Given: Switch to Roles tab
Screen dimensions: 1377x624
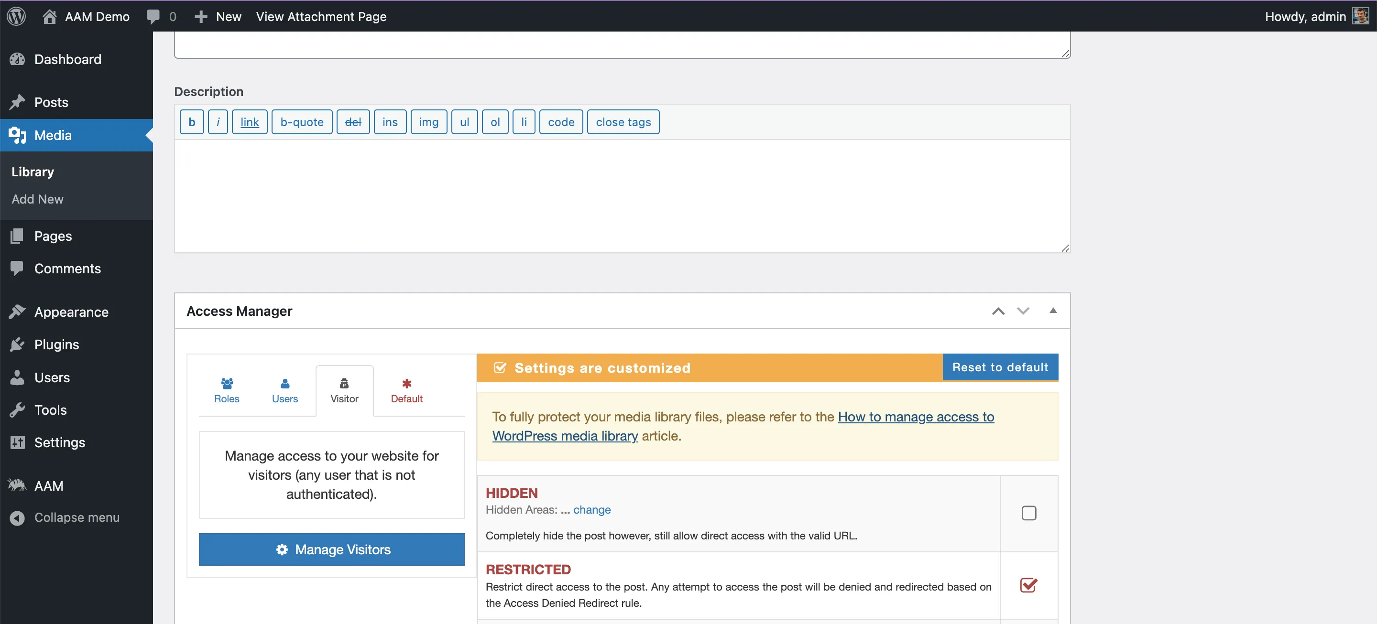Looking at the screenshot, I should pyautogui.click(x=227, y=390).
